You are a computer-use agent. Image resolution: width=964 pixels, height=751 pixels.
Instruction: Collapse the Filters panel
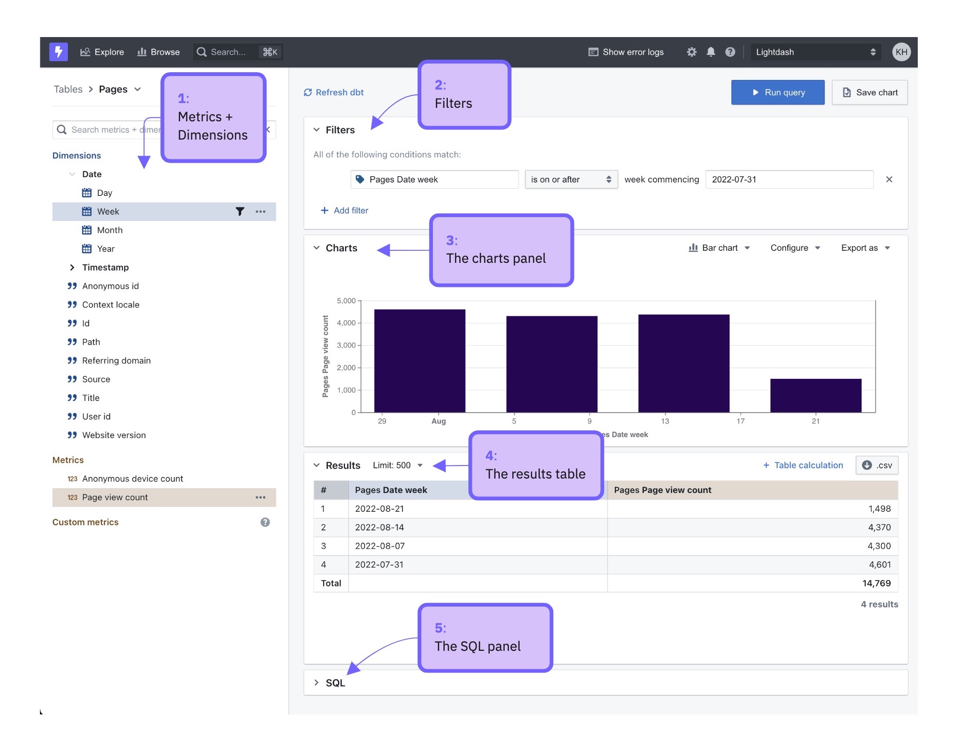coord(316,130)
